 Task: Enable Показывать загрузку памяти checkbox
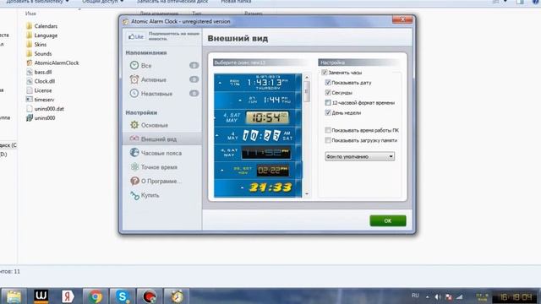pos(328,140)
